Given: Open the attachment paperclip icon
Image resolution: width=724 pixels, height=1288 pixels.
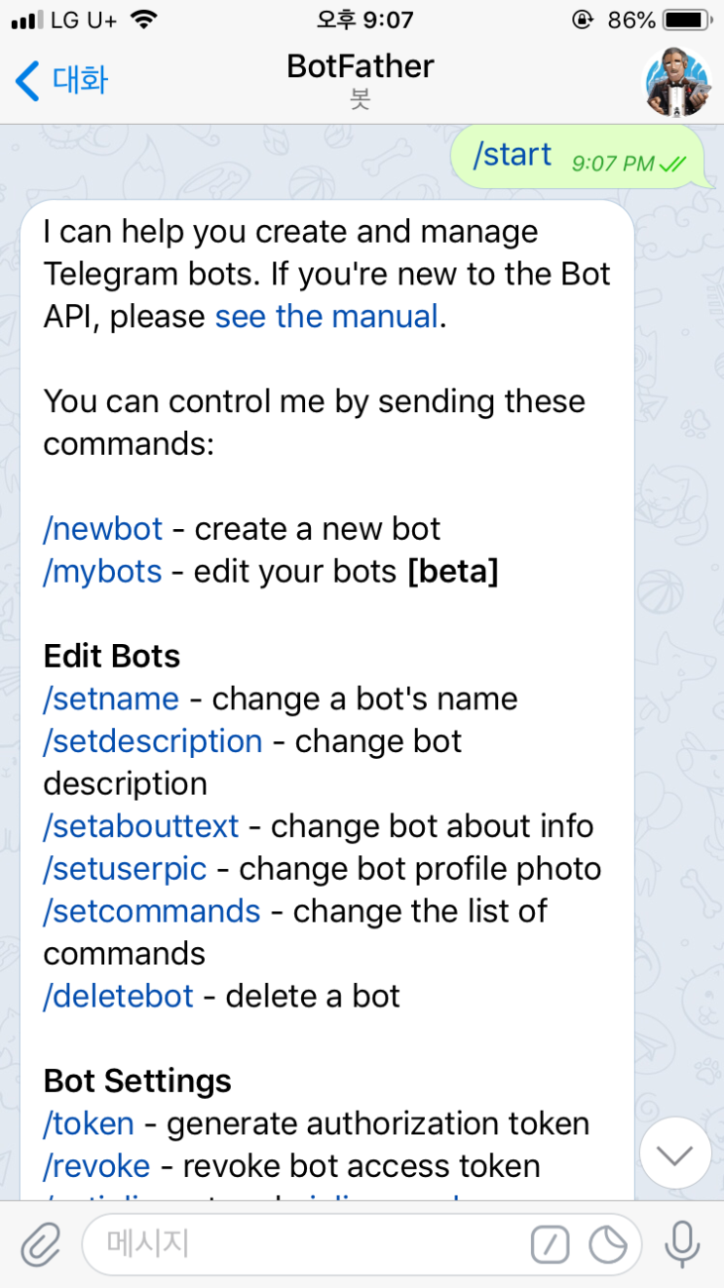Looking at the screenshot, I should pos(40,1244).
